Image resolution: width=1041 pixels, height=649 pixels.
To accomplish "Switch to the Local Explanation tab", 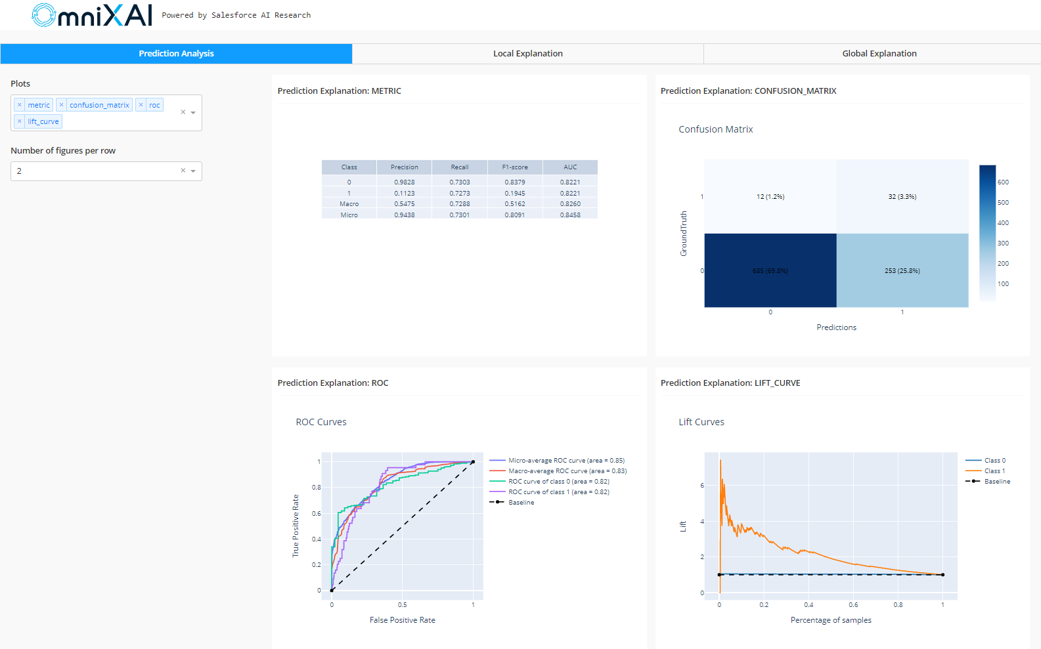I will pos(528,54).
